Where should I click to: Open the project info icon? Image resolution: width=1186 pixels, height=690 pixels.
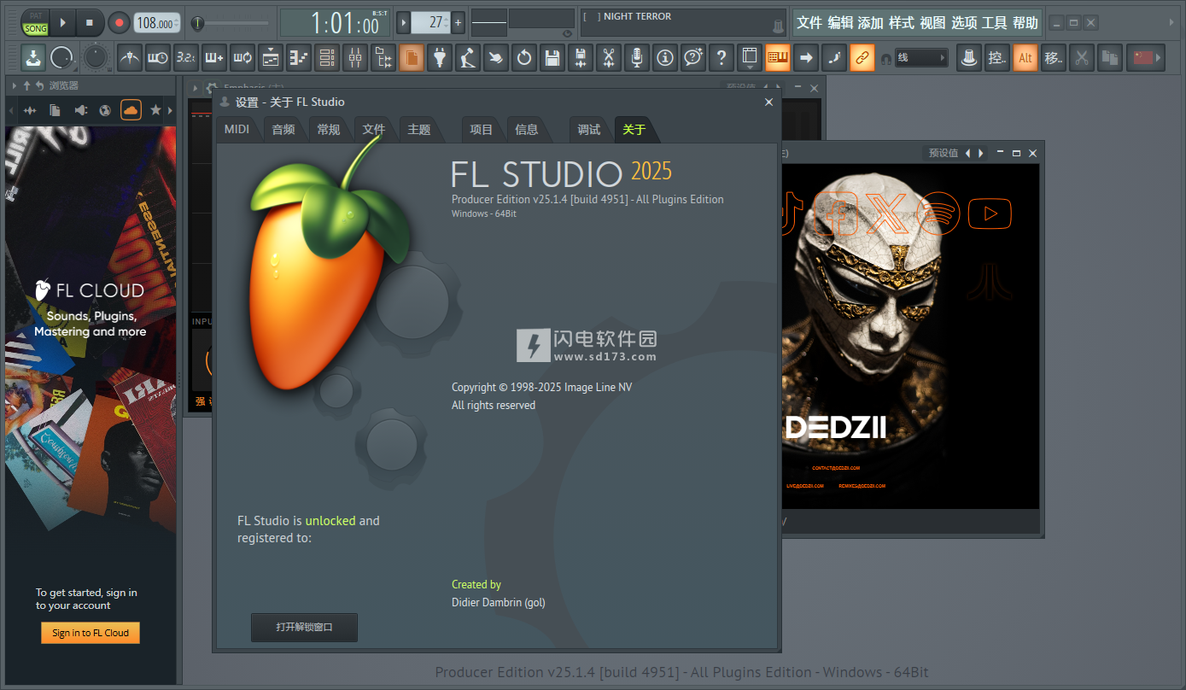tap(665, 58)
